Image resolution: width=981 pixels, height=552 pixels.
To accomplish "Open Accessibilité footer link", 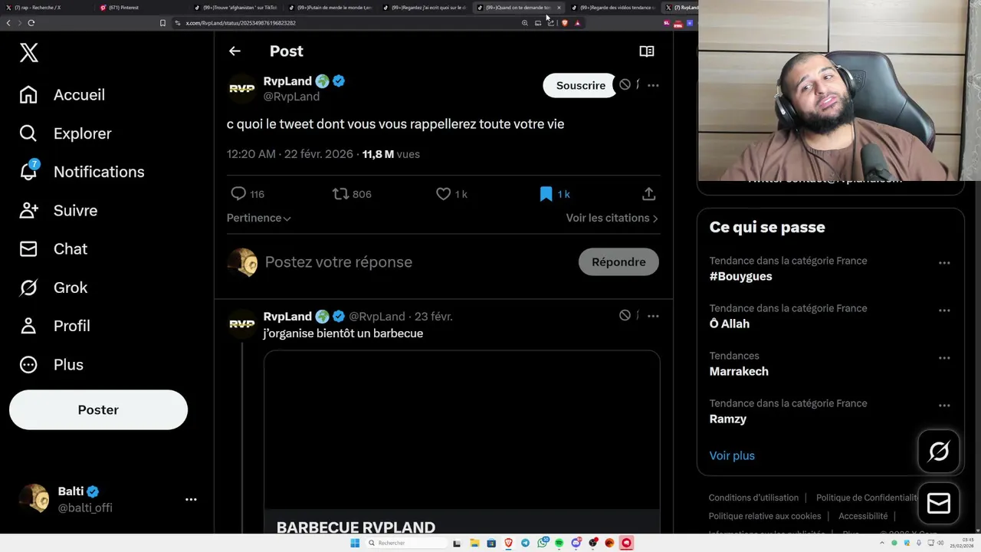I will click(863, 516).
